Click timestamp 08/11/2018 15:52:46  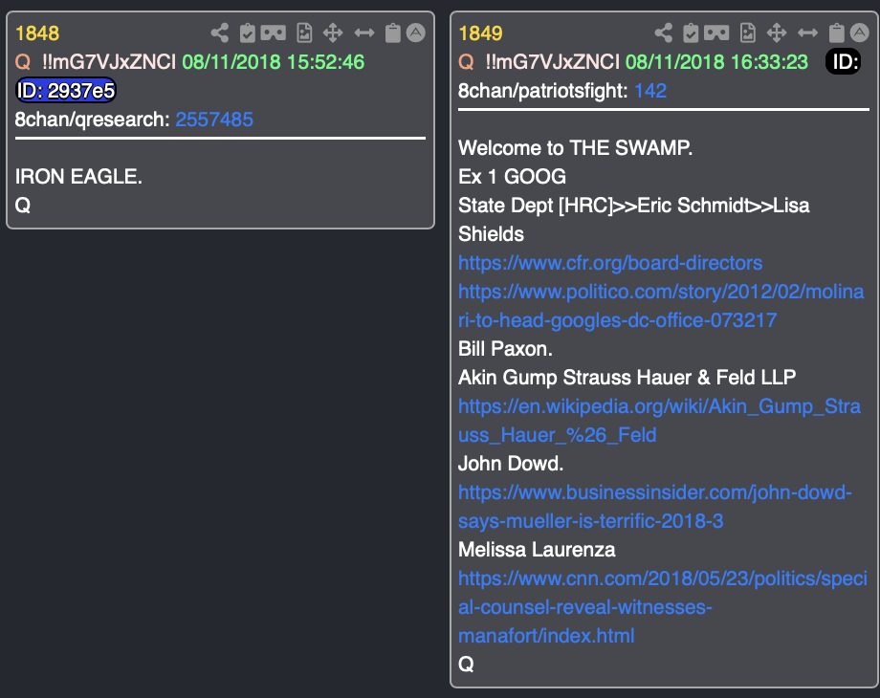coord(274,62)
